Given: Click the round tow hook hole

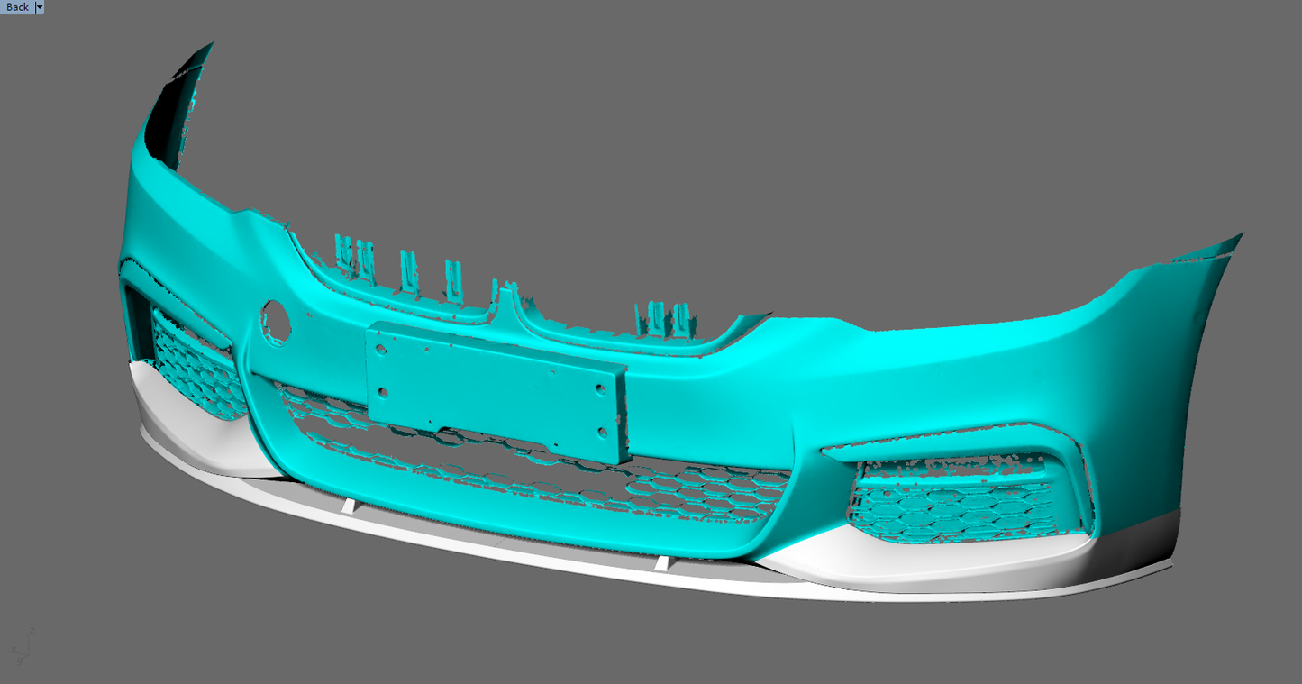Looking at the screenshot, I should coord(276,321).
